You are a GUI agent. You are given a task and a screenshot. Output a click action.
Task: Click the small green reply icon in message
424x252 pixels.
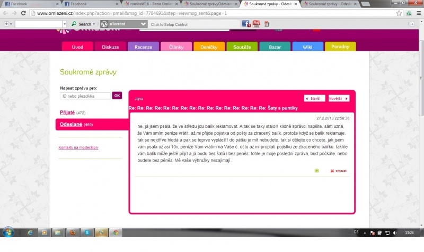click(x=316, y=171)
